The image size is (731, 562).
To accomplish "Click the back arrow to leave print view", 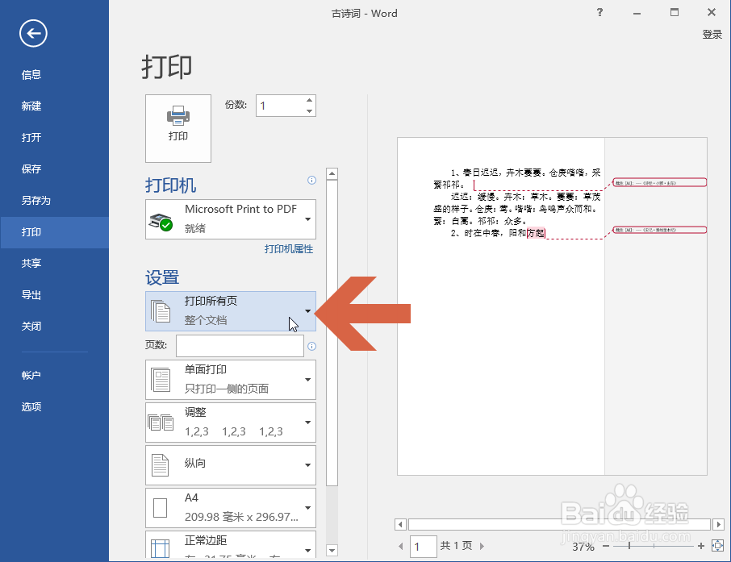I will [32, 34].
